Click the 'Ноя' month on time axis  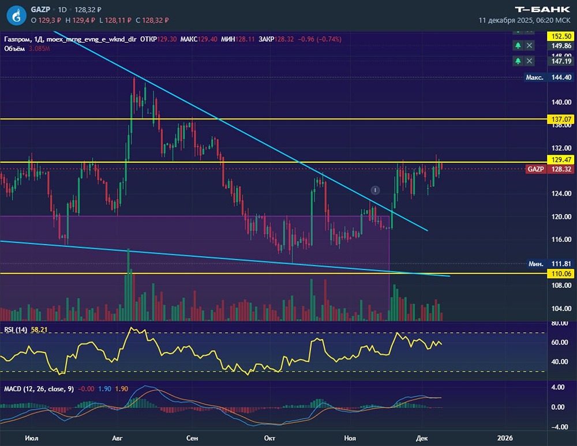(350, 438)
